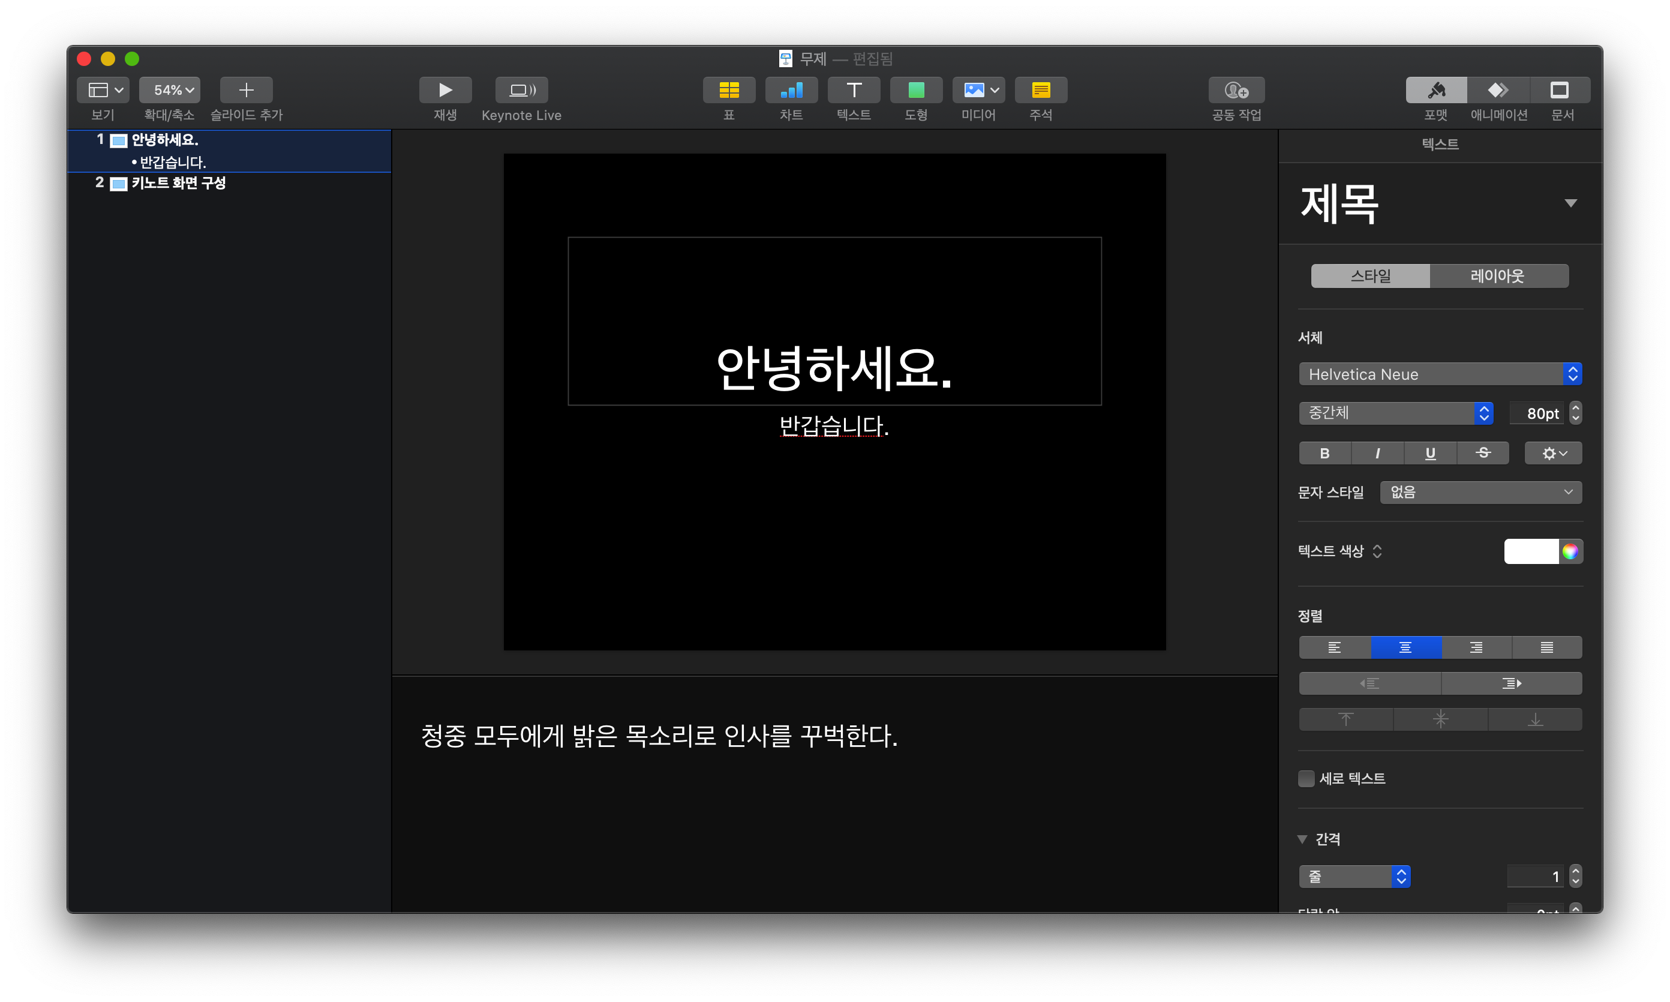
Task: Switch to the 레이아웃 tab
Action: [x=1498, y=275]
